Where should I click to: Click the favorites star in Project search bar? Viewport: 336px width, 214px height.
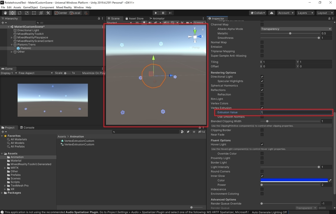click(194, 132)
